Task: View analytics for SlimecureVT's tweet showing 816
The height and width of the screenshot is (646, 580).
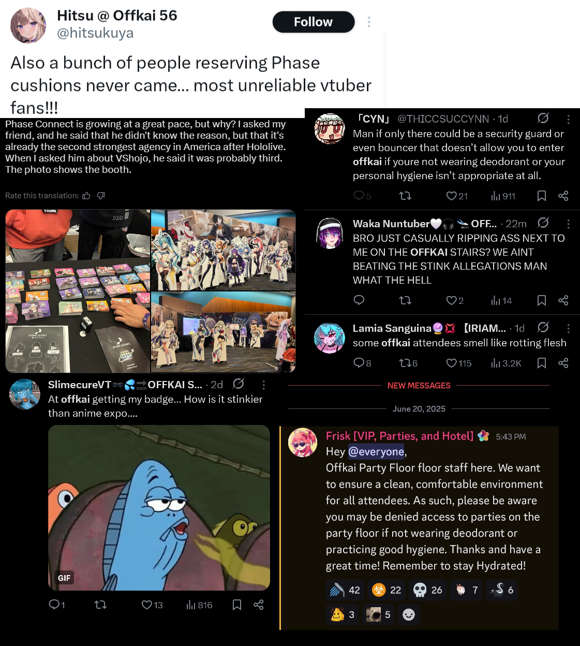Action: 199,605
